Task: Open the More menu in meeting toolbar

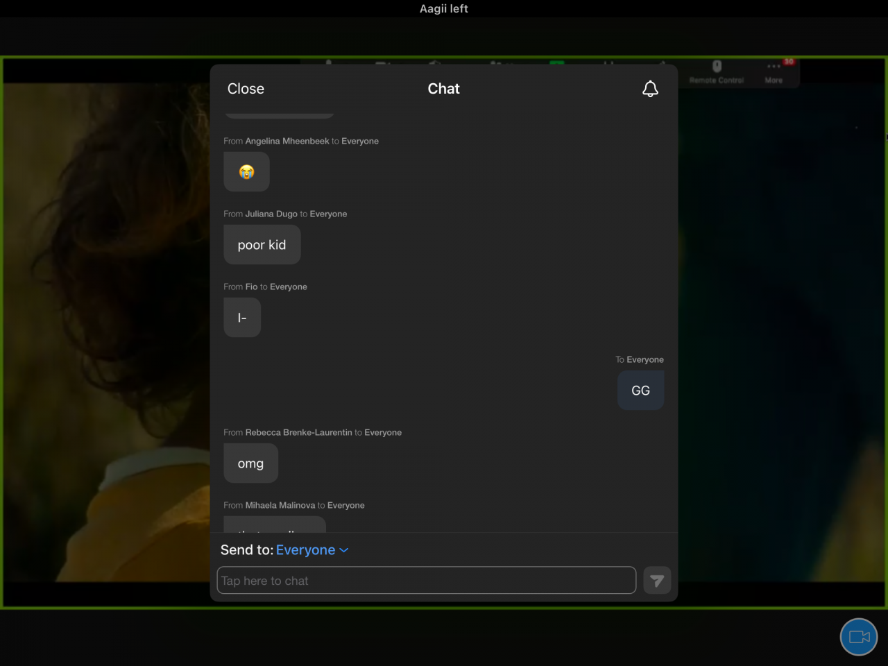Action: 774,72
